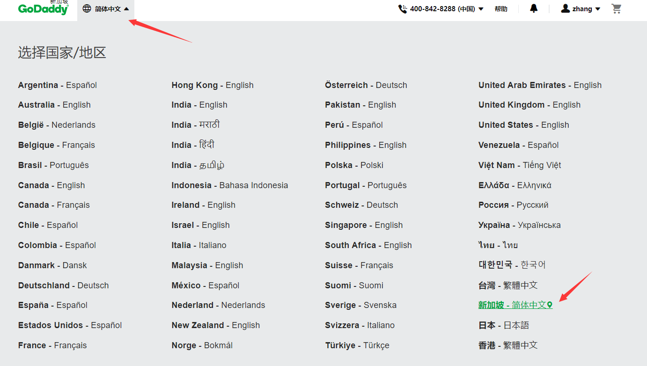
Task: Select Polska - Polski
Action: pos(354,165)
